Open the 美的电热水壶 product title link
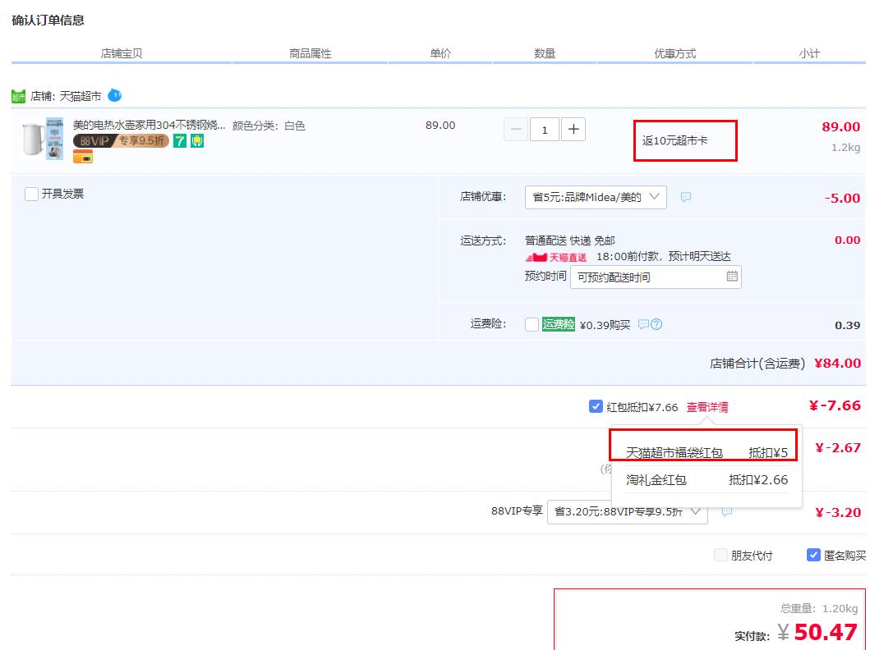The height and width of the screenshot is (650, 870). 149,126
